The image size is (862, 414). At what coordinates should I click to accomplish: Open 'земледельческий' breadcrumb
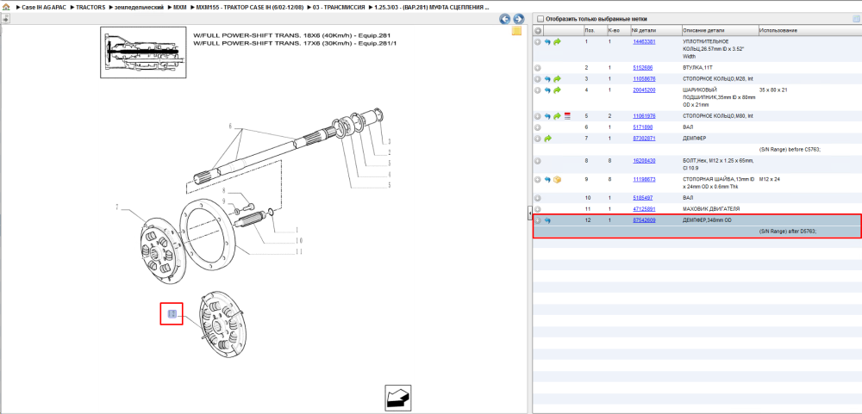(139, 8)
